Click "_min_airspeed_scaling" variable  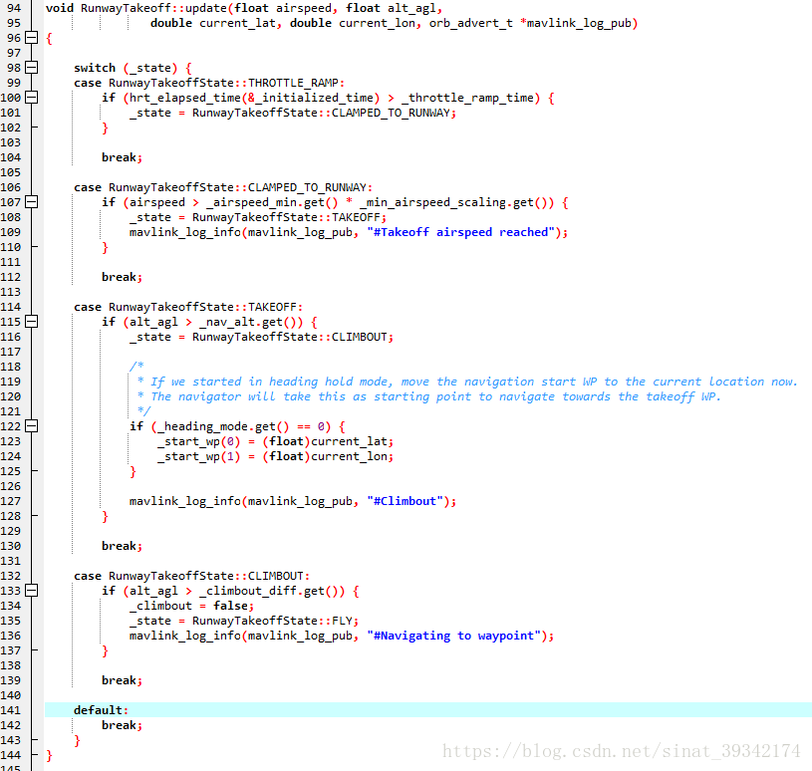click(x=432, y=202)
